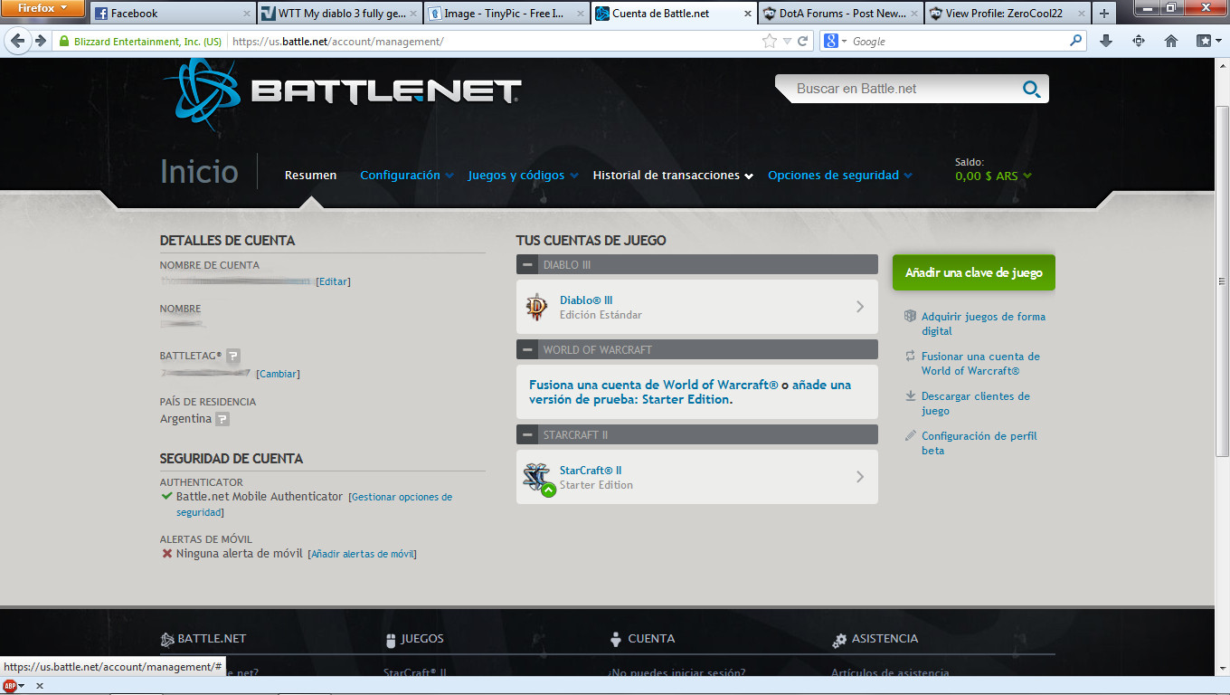Open Fusionar una cuenta de World of Warcraft link
This screenshot has width=1230, height=695.
pos(980,364)
